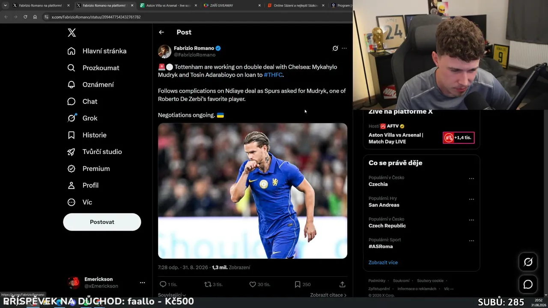Click the Grok explain icon on the post
The width and height of the screenshot is (548, 308).
[x=335, y=48]
